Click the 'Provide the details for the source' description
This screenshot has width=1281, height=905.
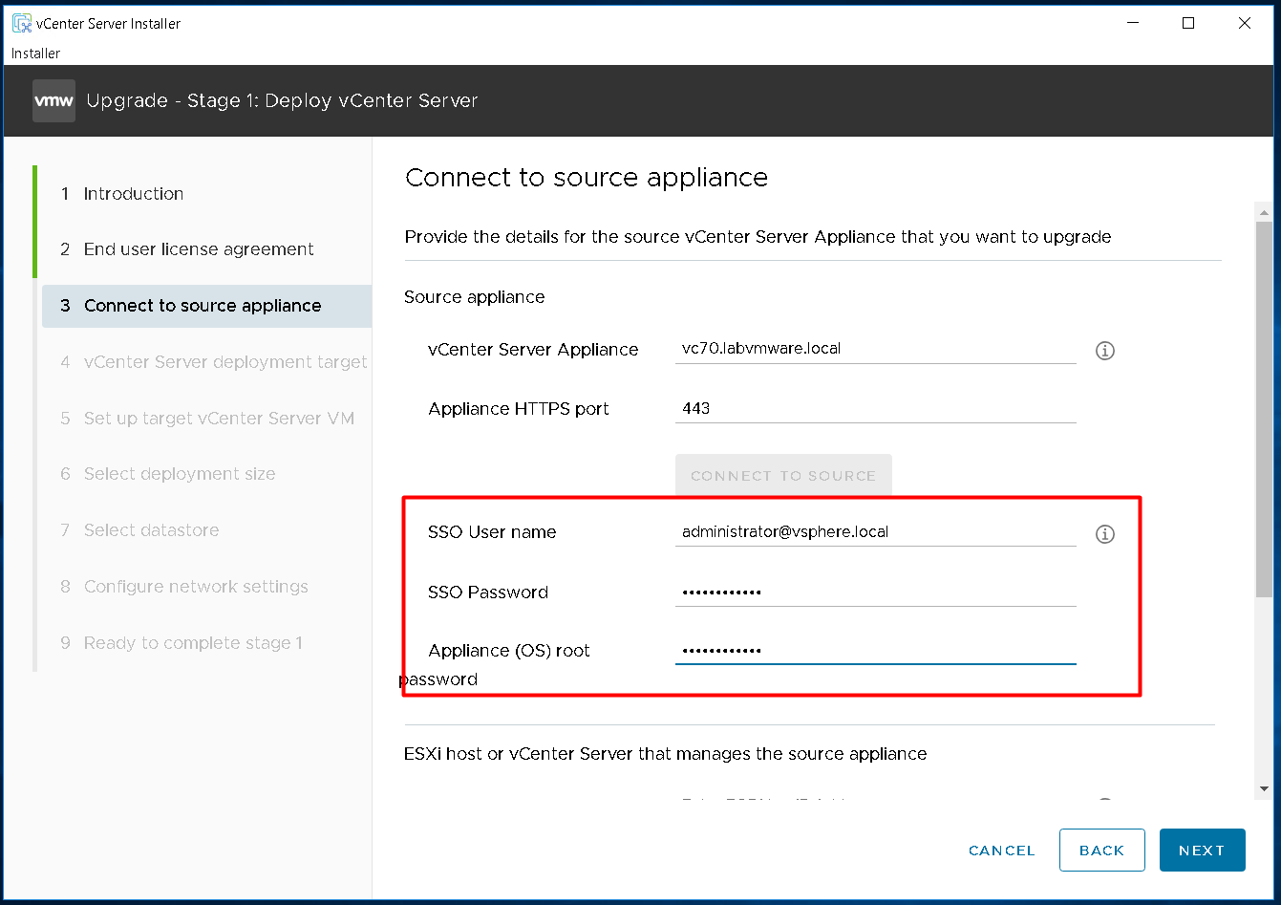(758, 237)
